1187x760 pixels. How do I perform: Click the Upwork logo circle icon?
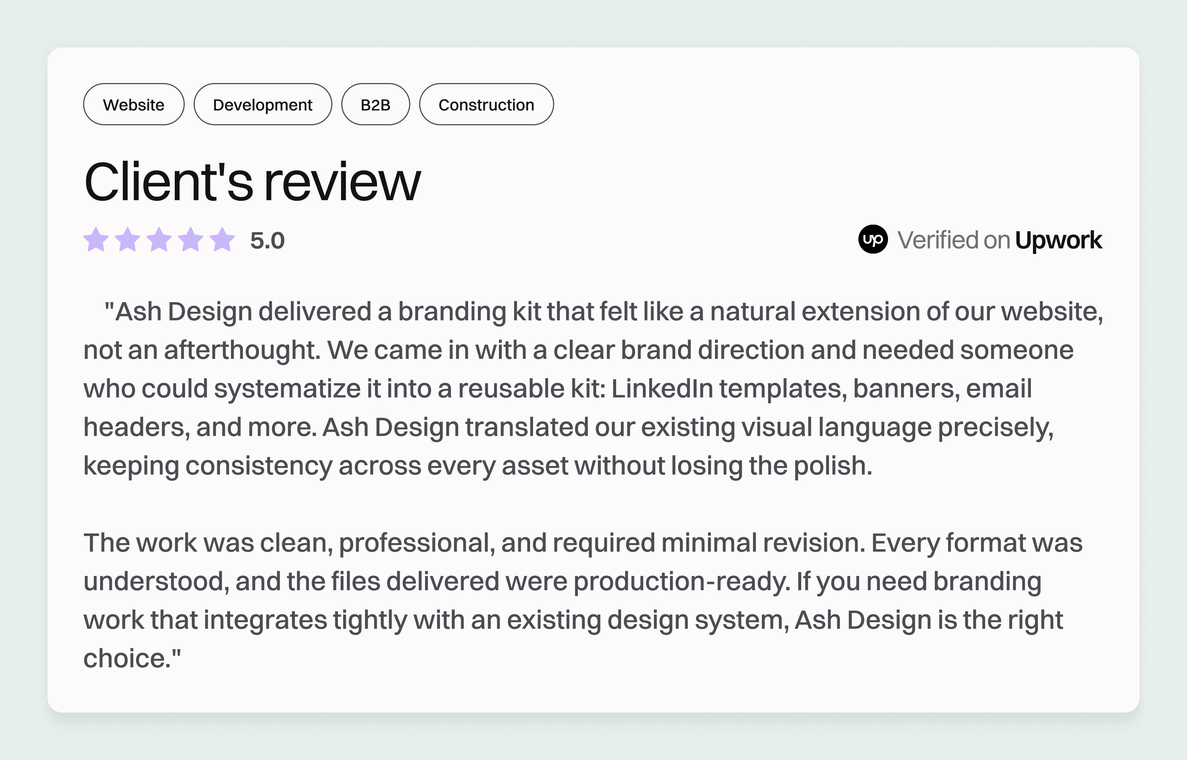pyautogui.click(x=872, y=239)
